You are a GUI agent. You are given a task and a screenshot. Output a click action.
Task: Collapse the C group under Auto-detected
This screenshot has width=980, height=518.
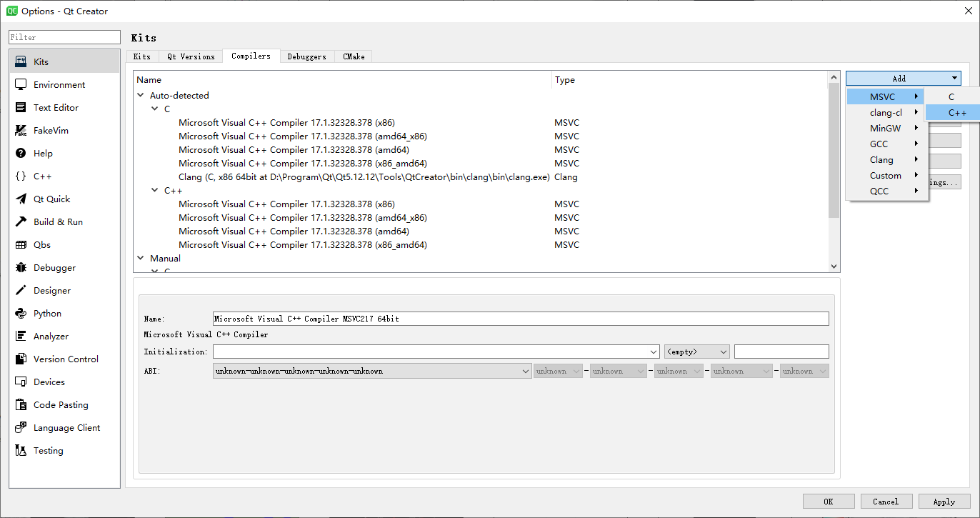[155, 109]
